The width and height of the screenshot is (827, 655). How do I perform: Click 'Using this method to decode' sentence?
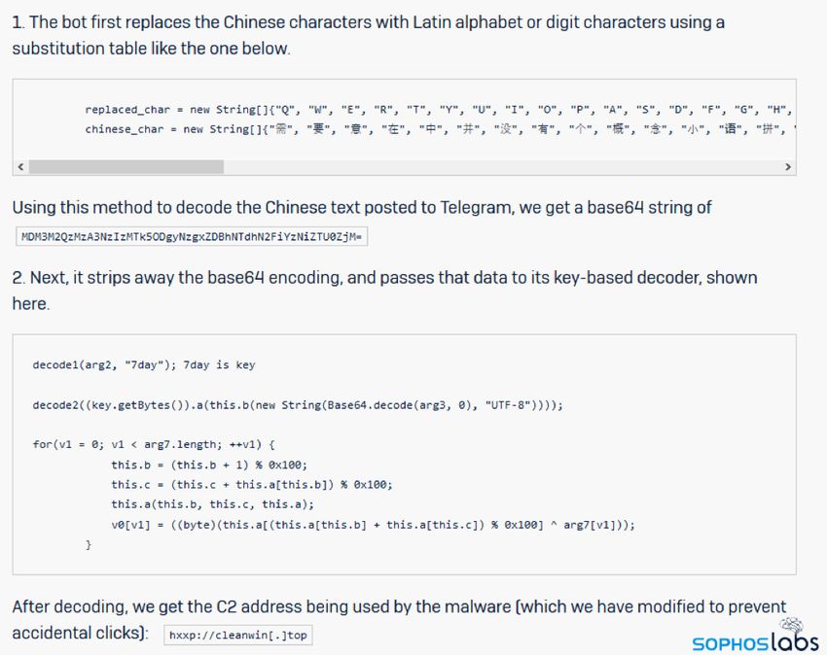(362, 208)
